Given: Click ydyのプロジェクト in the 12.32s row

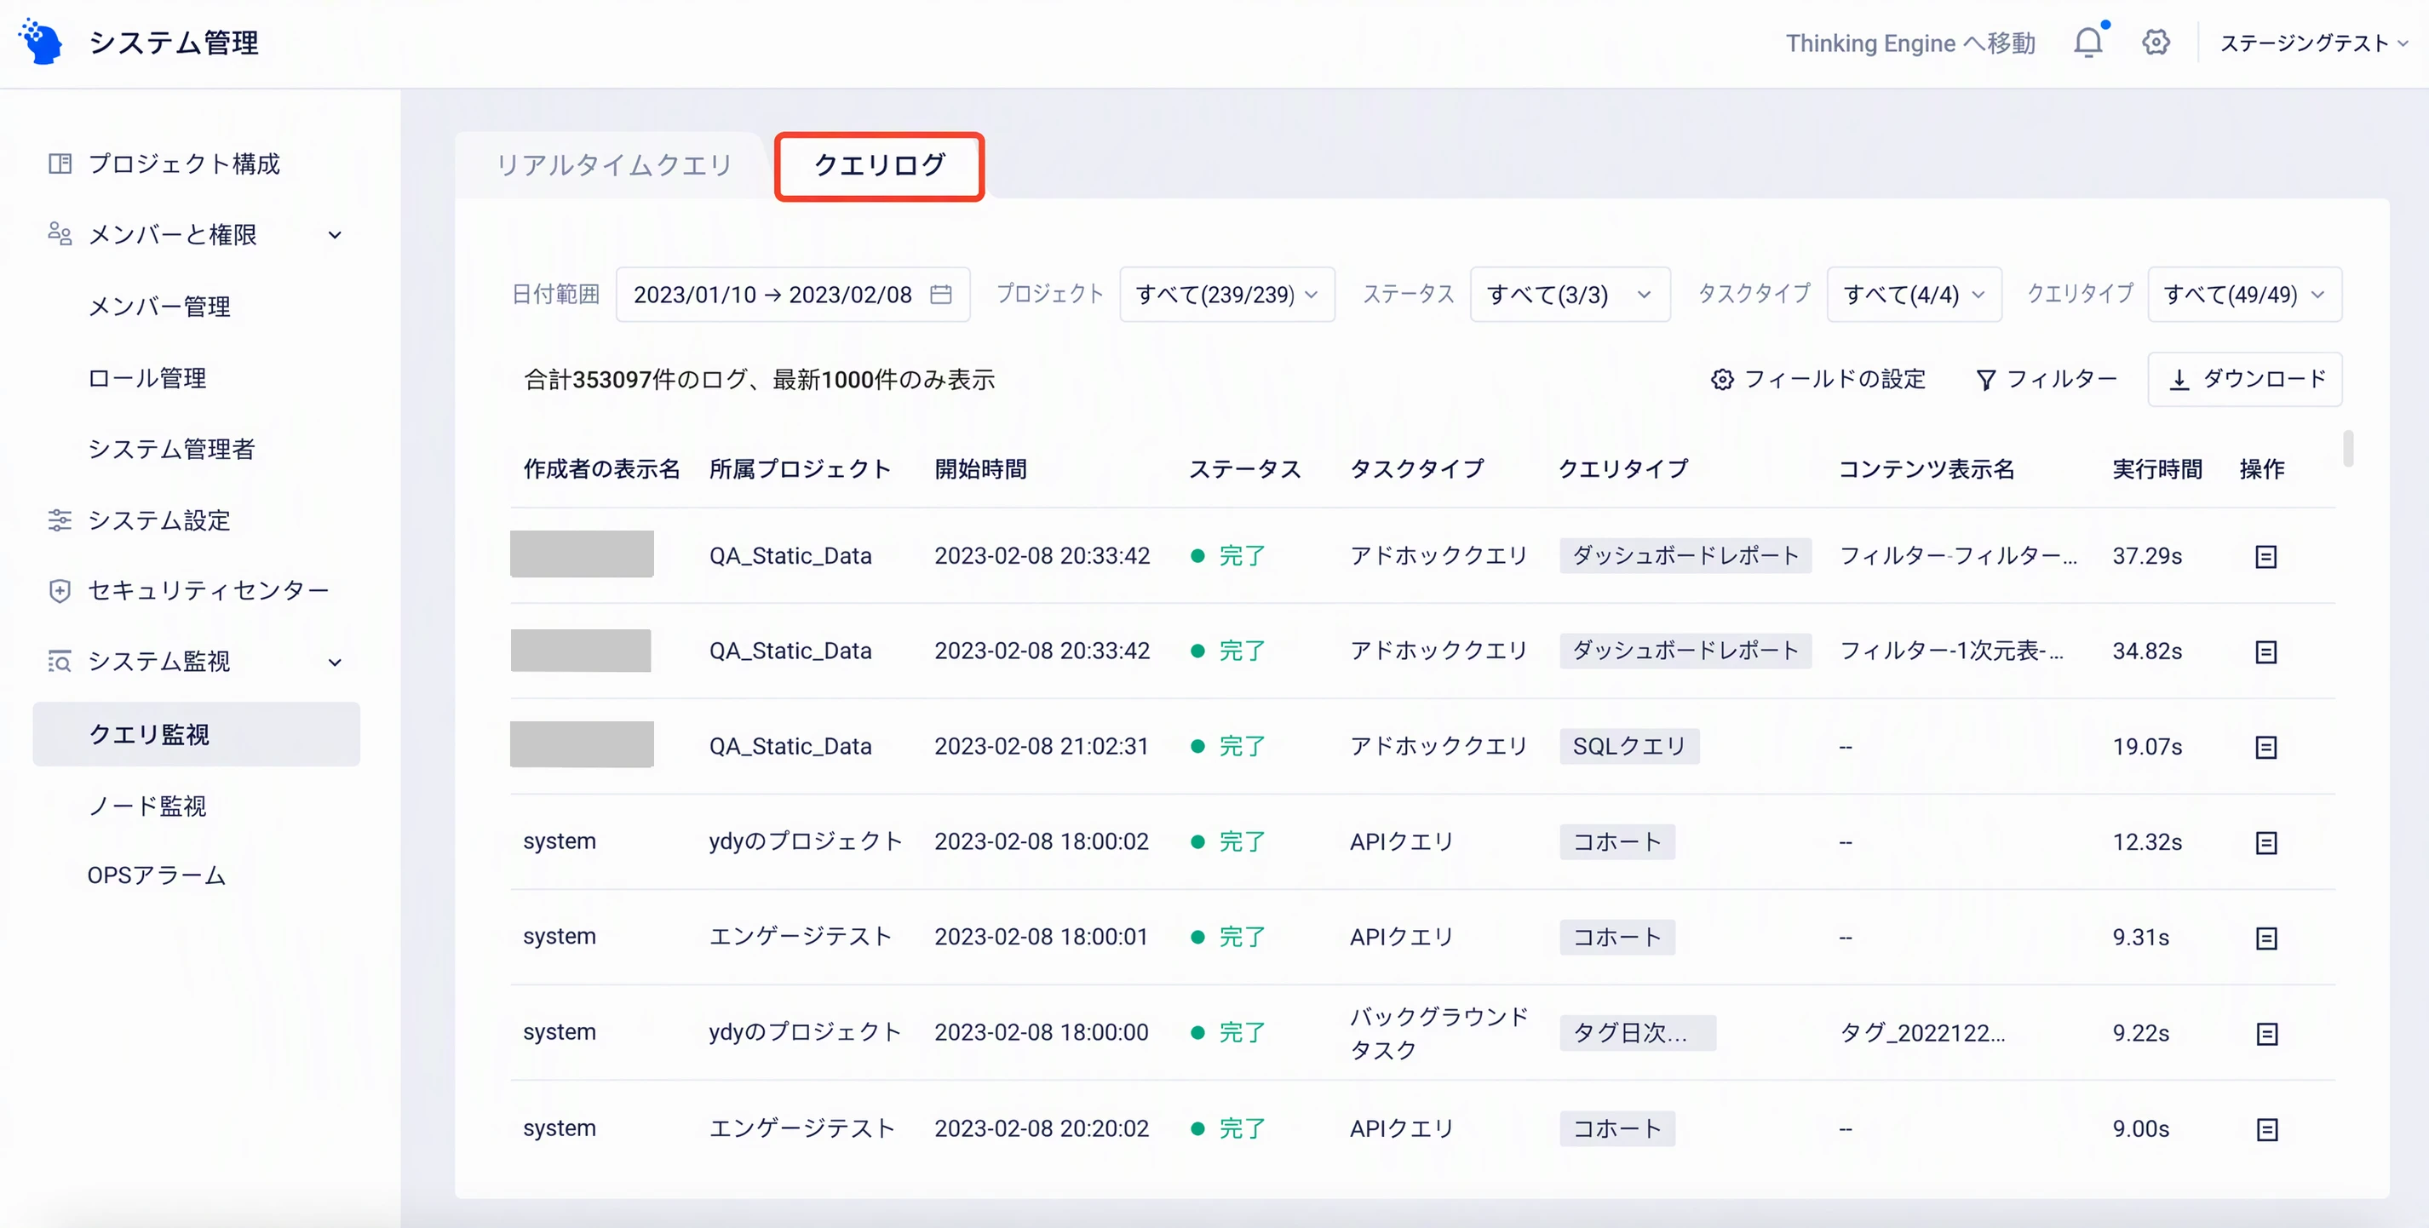Looking at the screenshot, I should 807,841.
